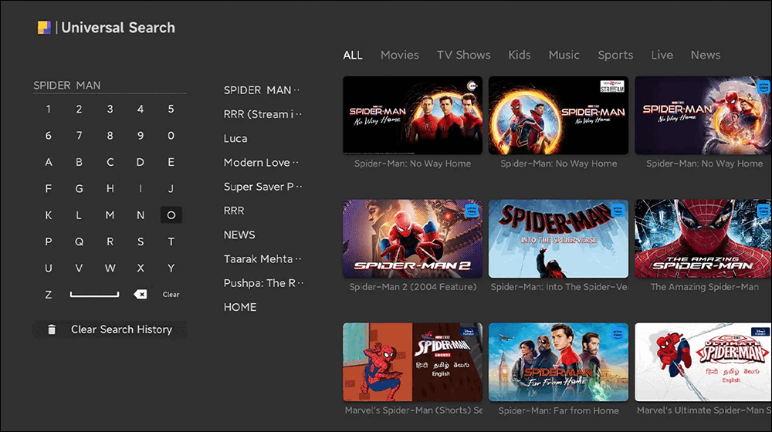The width and height of the screenshot is (772, 432).
Task: Select letter M on the keyboard
Action: point(110,215)
